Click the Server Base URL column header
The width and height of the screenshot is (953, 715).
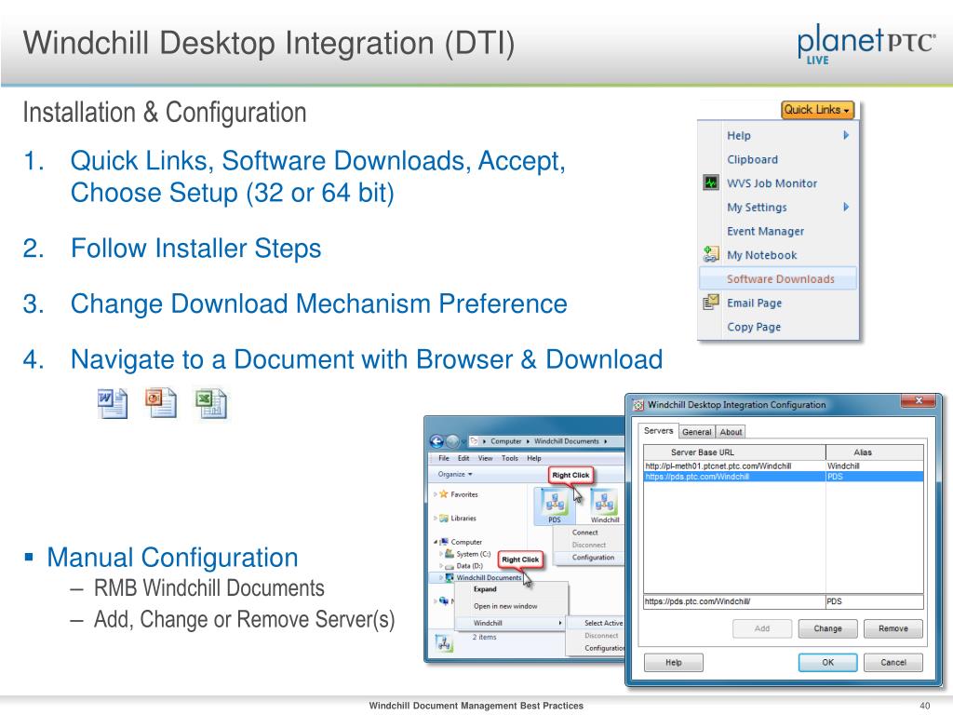tap(734, 452)
